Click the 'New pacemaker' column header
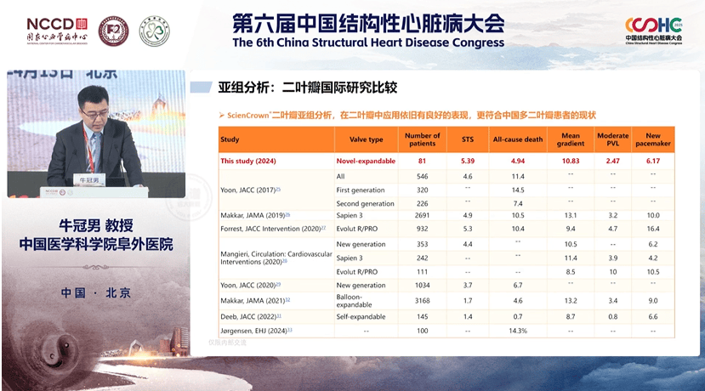The height and width of the screenshot is (391, 705). [653, 139]
